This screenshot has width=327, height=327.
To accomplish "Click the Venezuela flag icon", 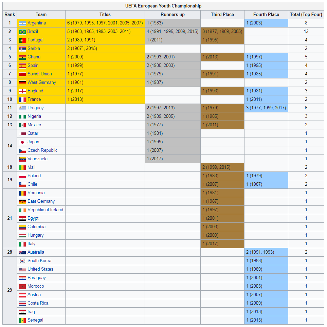I will coord(22,159).
